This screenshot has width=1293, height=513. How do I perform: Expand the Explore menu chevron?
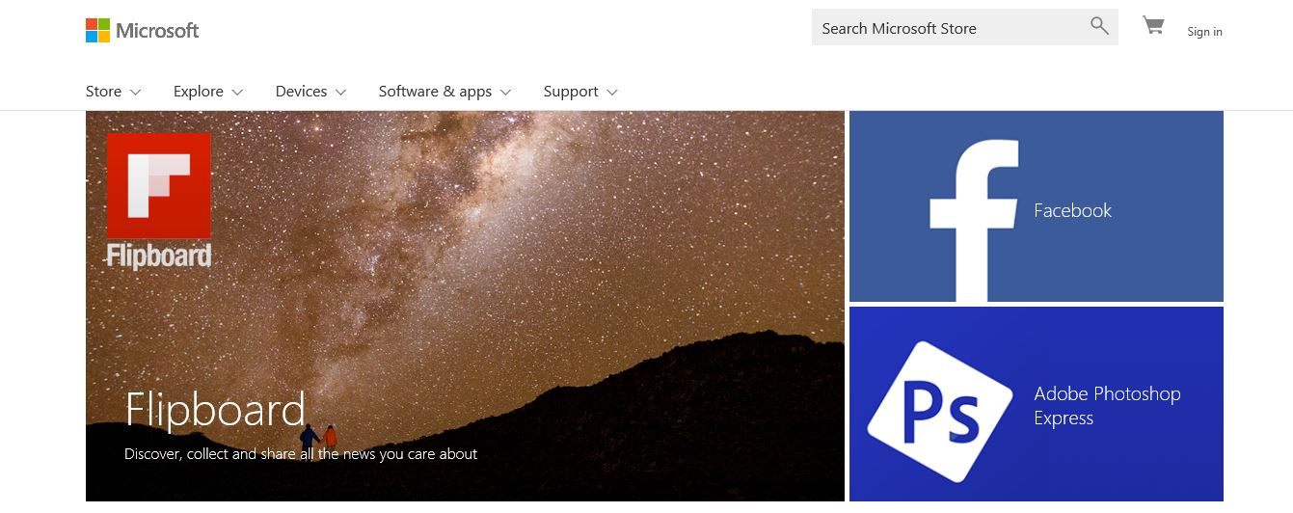click(x=237, y=93)
